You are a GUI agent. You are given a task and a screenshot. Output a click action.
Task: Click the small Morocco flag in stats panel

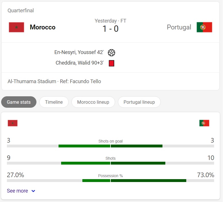point(13,123)
